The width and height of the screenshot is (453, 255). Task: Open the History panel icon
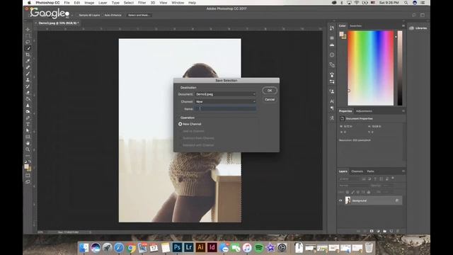[332, 28]
